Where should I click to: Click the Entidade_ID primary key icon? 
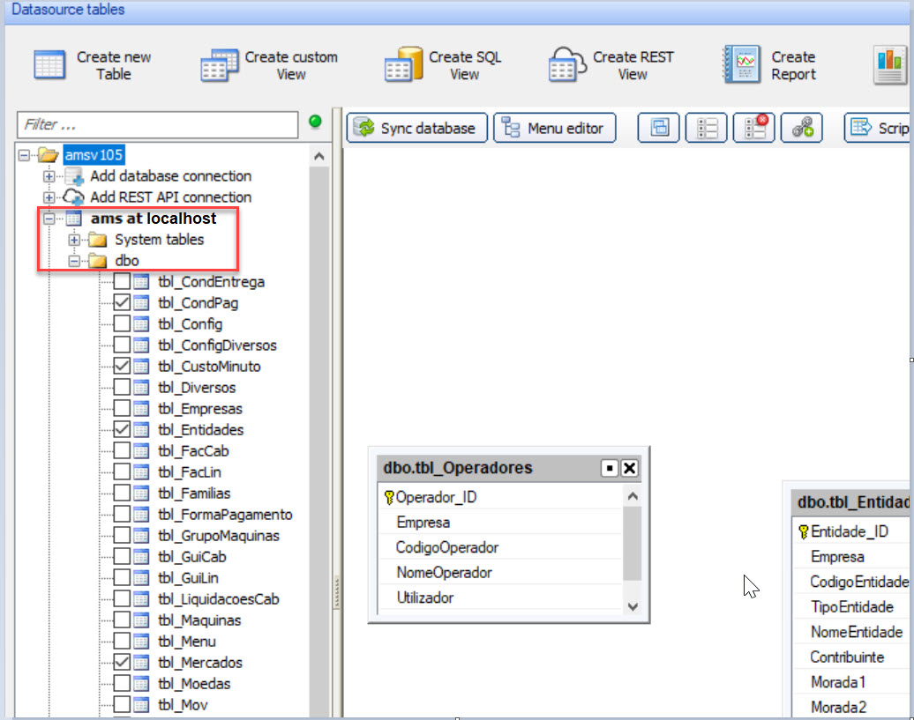pyautogui.click(x=804, y=531)
